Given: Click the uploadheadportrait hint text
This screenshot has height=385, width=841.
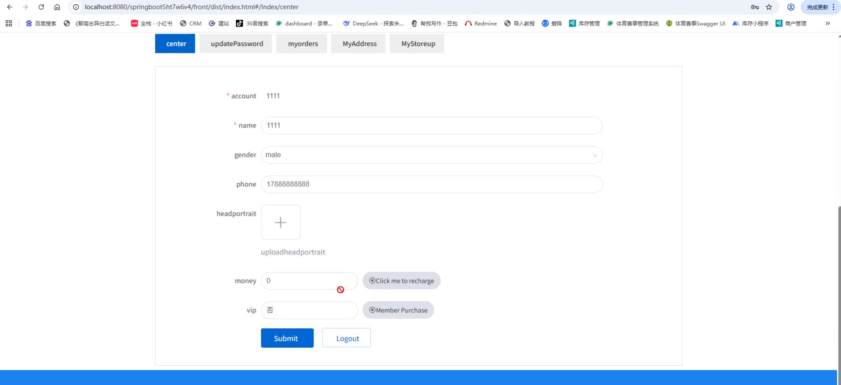Looking at the screenshot, I should [293, 252].
